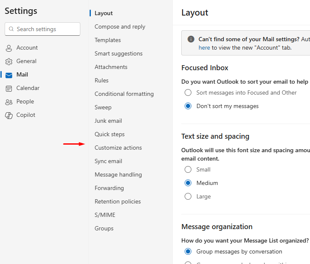Image resolution: width=310 pixels, height=264 pixels.
Task: Open the Calendar settings category
Action: 28,88
